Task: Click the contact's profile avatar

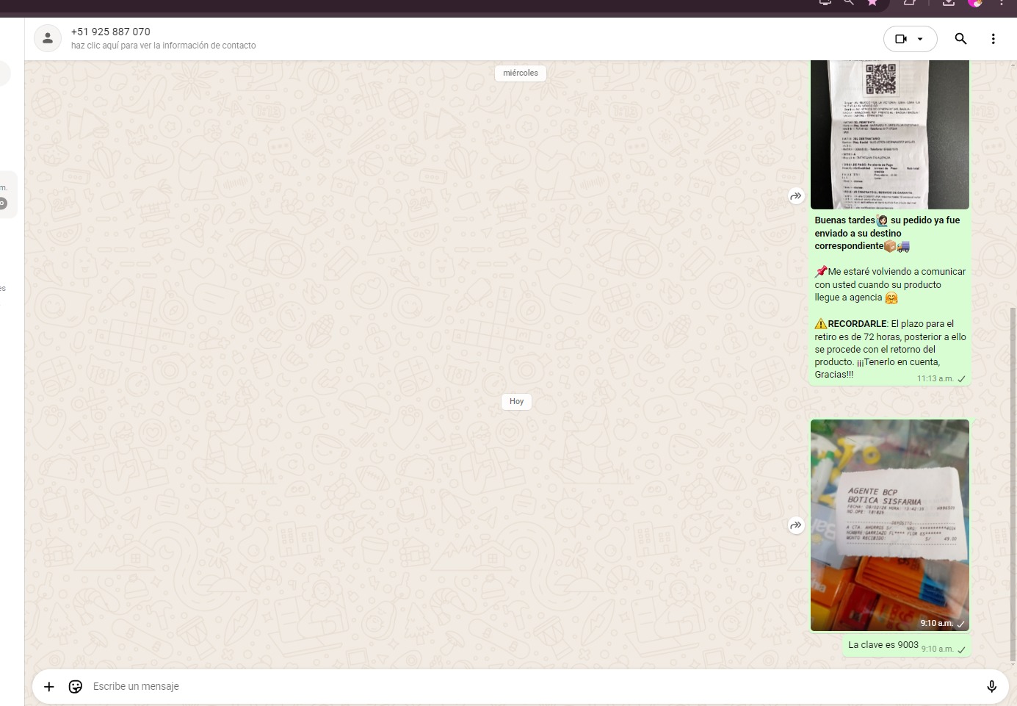Action: [x=48, y=39]
